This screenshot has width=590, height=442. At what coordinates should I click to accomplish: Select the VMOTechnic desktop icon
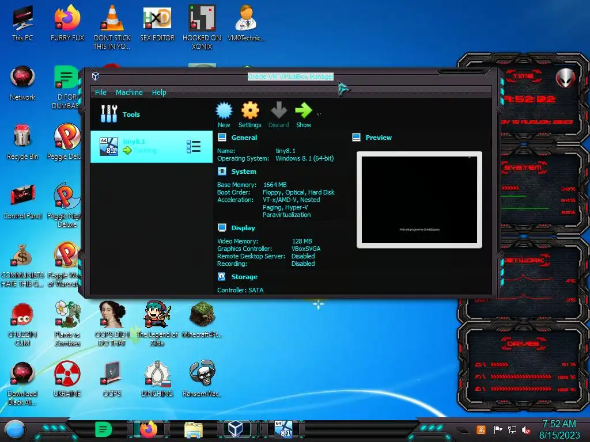point(247,22)
